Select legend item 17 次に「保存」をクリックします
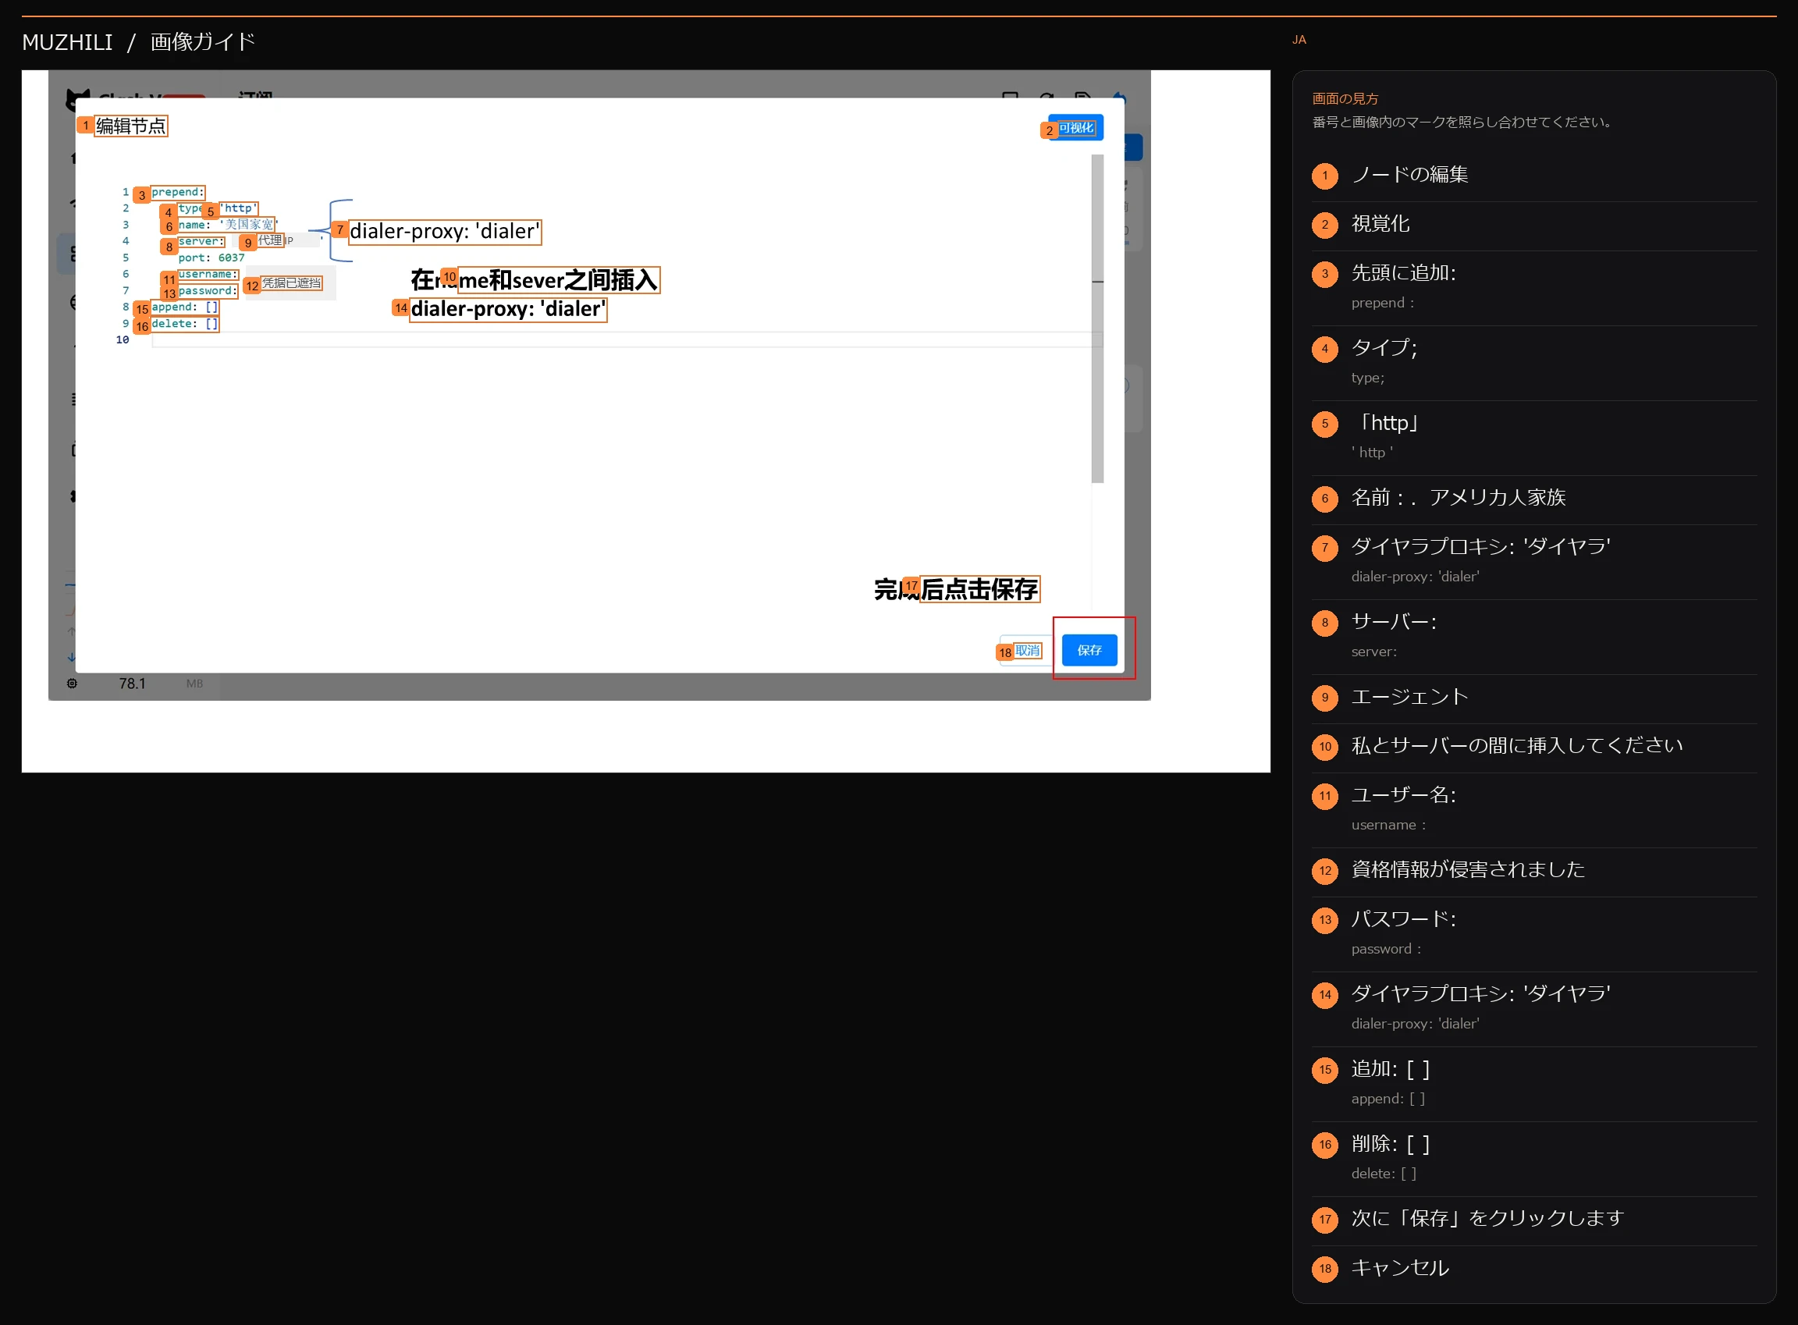The image size is (1798, 1325). pyautogui.click(x=1534, y=1220)
